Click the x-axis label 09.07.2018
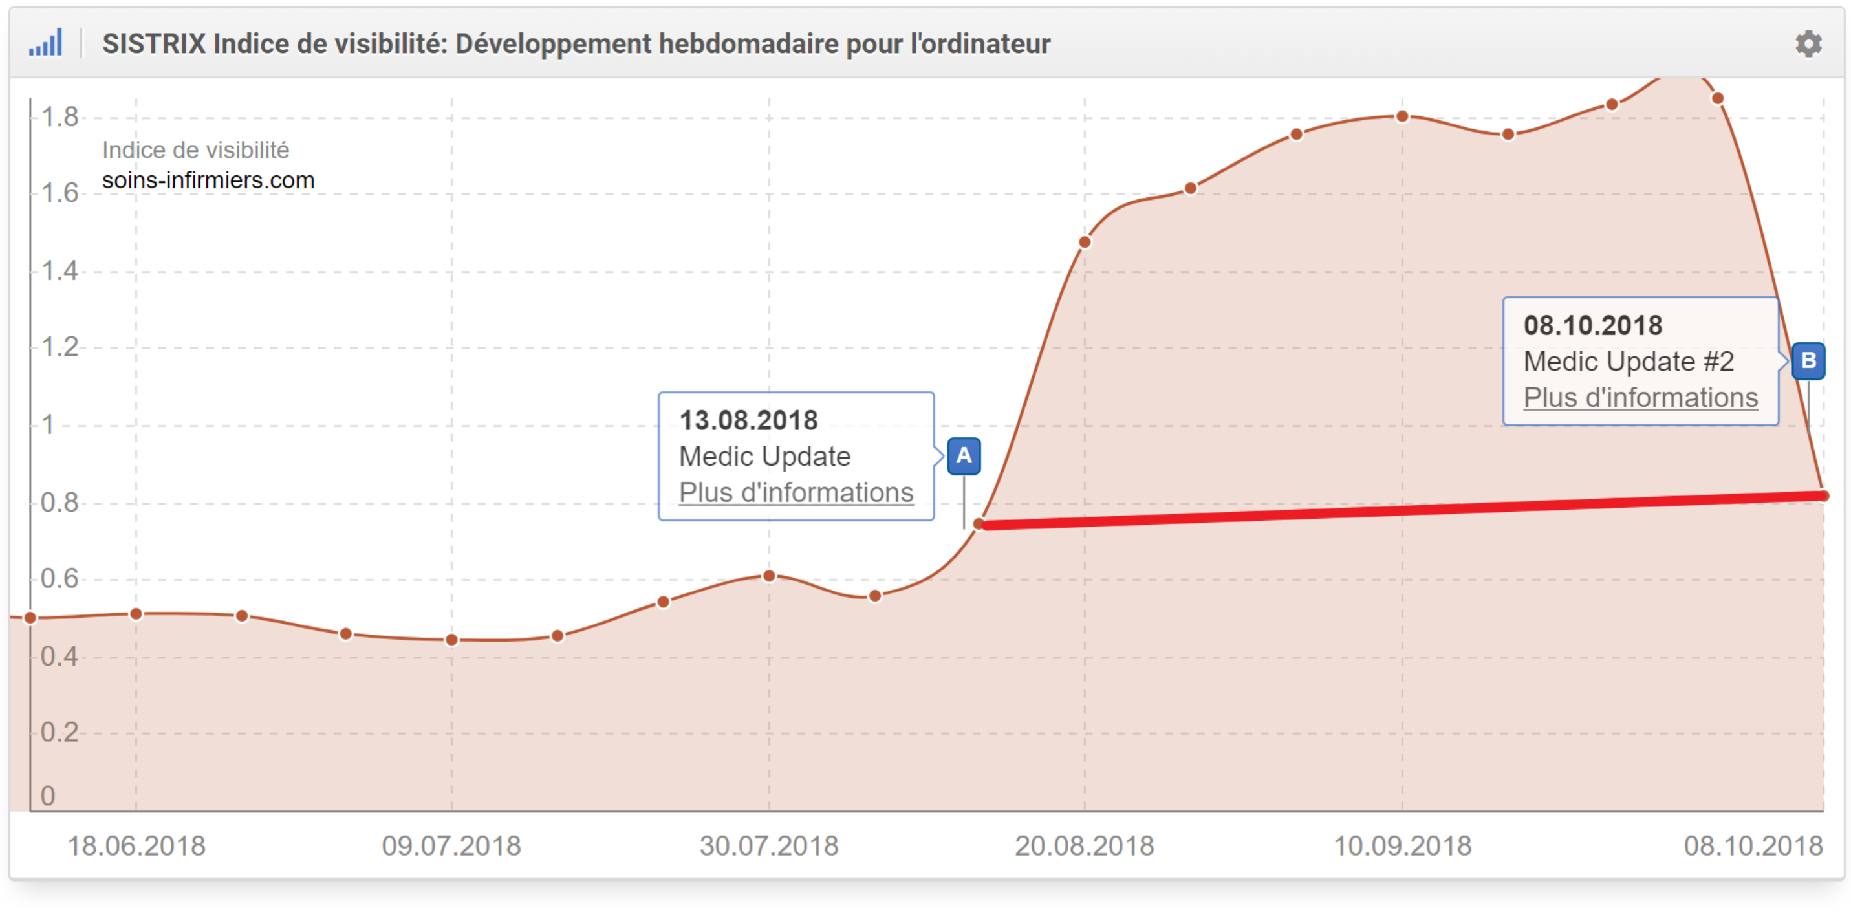Screen dimensions: 1851x912 coord(451,846)
